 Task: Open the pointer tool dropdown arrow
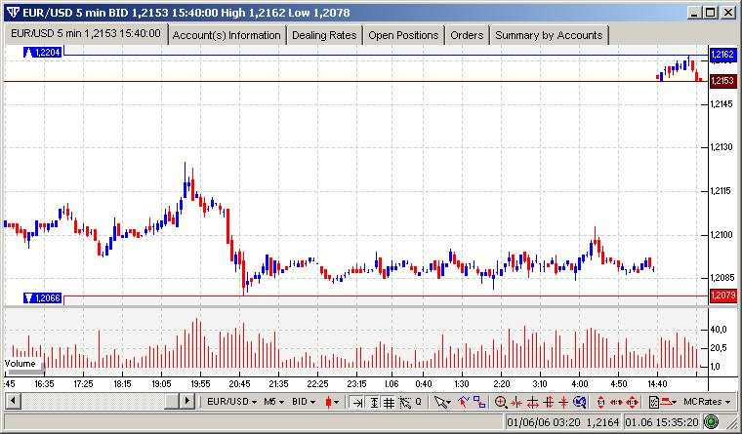(x=448, y=403)
